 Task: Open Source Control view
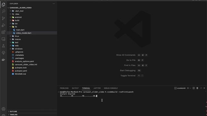4,18
